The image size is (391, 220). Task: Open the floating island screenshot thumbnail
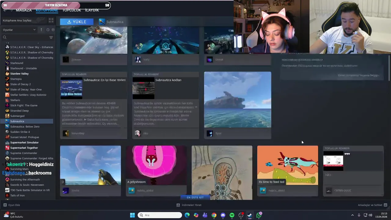(x=237, y=100)
